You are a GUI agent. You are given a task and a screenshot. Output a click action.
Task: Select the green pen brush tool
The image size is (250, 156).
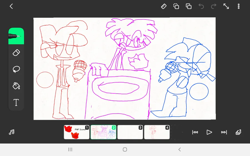pos(16,36)
